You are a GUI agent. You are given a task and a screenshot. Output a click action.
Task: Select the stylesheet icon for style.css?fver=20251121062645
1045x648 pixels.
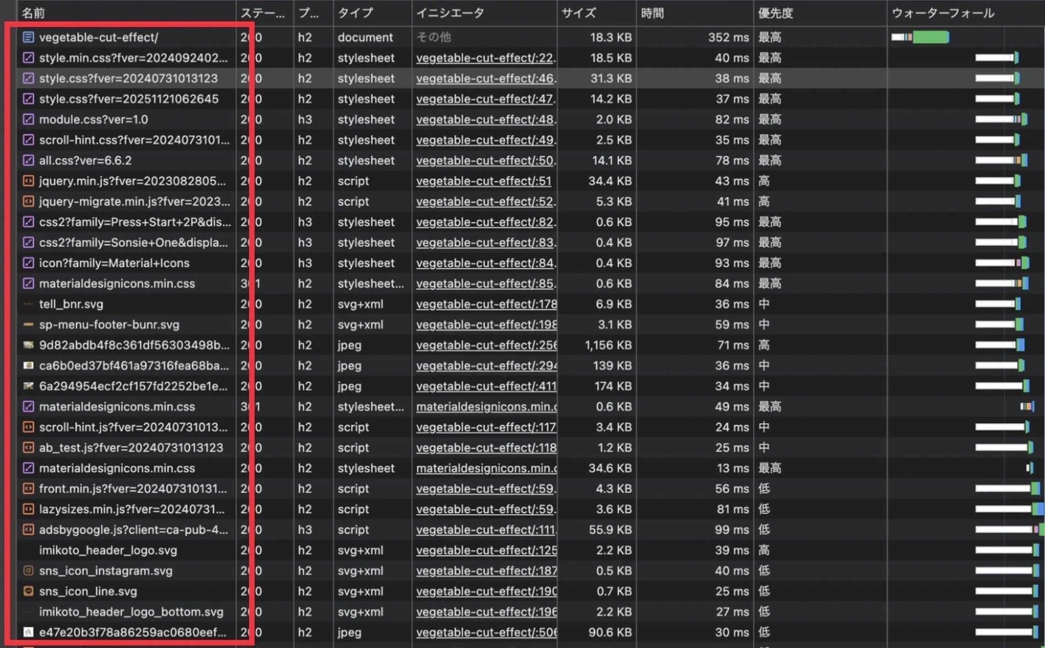coord(28,99)
